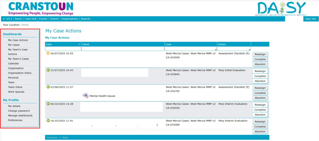Screen dimensions: 319x141
Task: Click the V: 64.5 version label
Action: pos(7,19)
